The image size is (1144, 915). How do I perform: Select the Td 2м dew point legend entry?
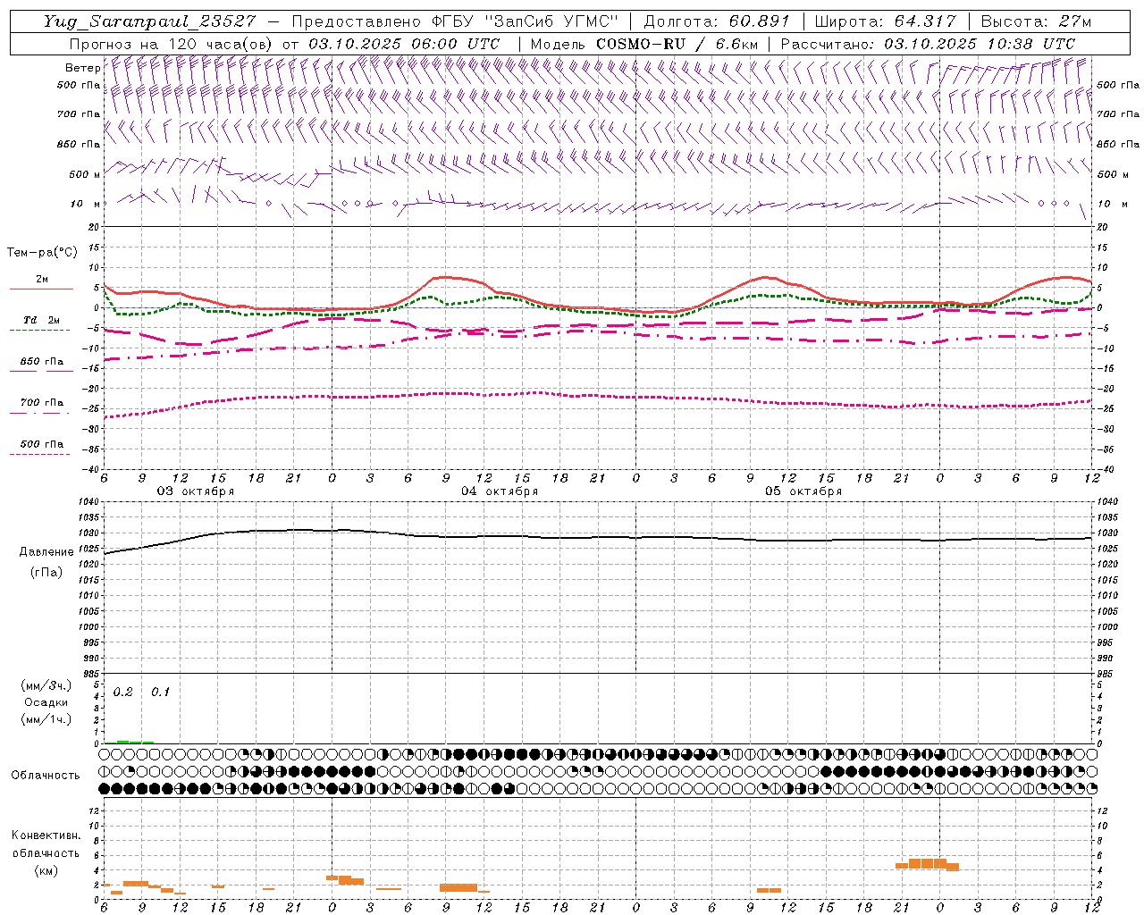pos(42,320)
